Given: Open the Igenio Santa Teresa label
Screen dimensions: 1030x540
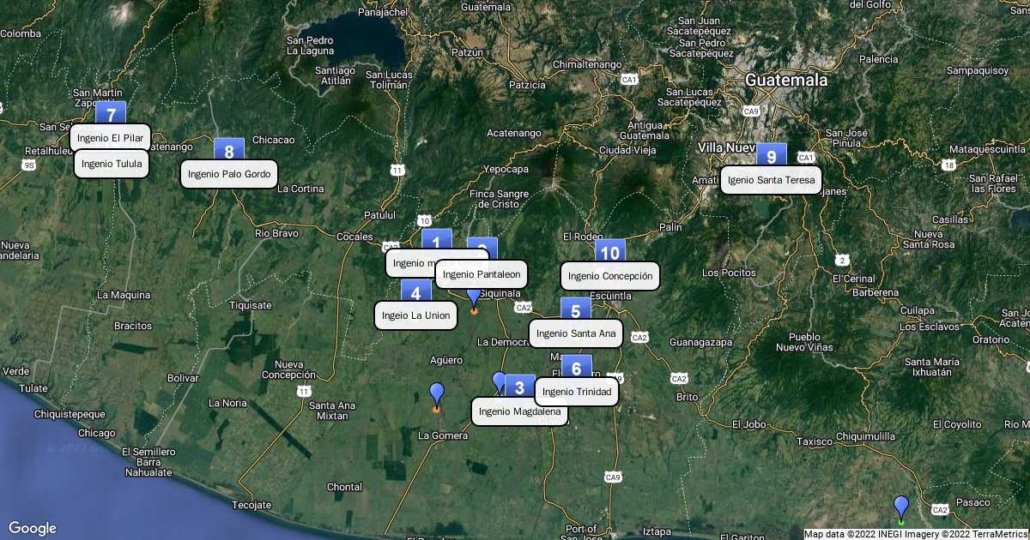Looking at the screenshot, I should (771, 180).
